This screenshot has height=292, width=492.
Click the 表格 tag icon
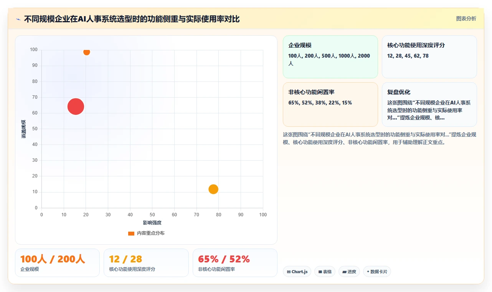pos(320,272)
